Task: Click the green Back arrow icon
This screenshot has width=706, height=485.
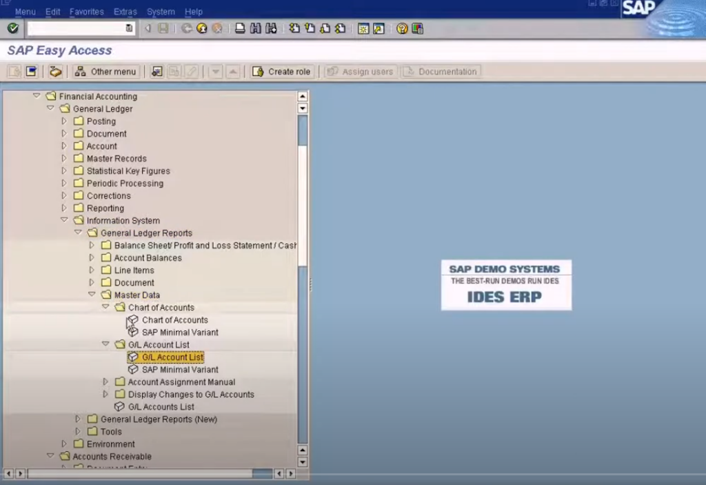Action: click(x=186, y=28)
